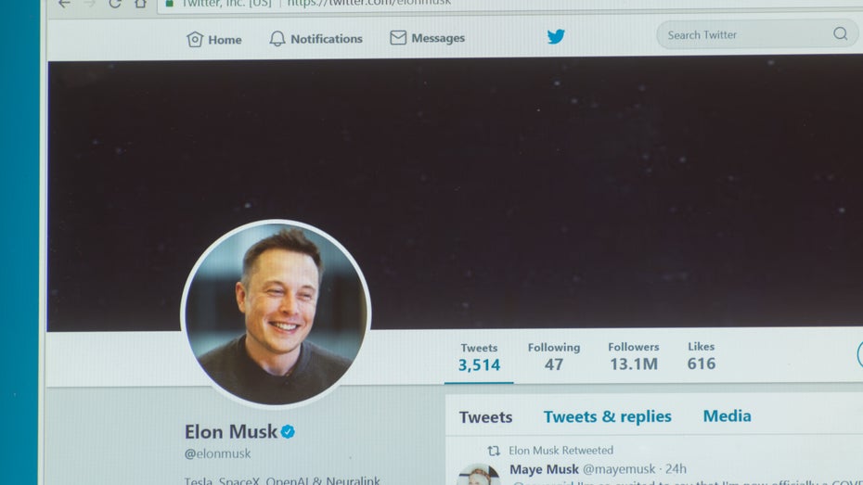Open Maye Musk's profile name link
863x485 pixels.
coord(544,469)
